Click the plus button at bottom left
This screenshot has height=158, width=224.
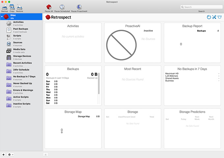pyautogui.click(x=3, y=155)
